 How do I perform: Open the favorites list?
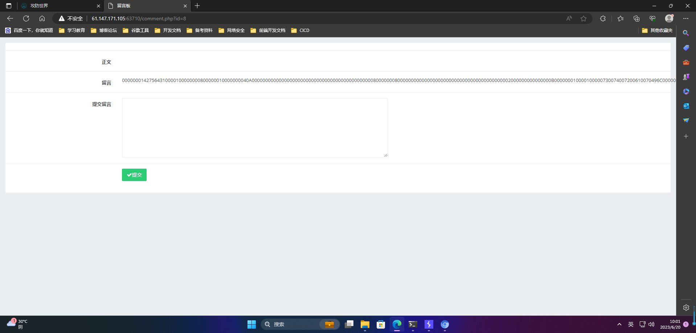pyautogui.click(x=621, y=18)
